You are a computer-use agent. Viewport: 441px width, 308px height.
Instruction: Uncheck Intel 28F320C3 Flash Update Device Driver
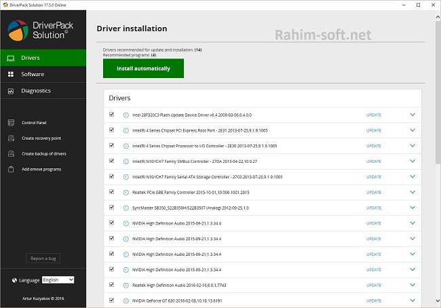(x=112, y=115)
